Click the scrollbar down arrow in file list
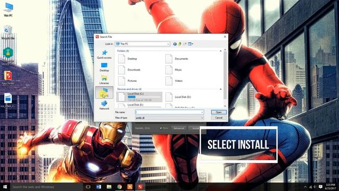 point(225,106)
